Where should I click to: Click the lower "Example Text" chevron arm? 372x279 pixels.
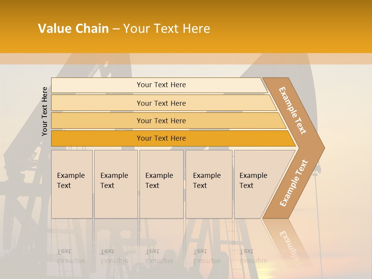293,183
